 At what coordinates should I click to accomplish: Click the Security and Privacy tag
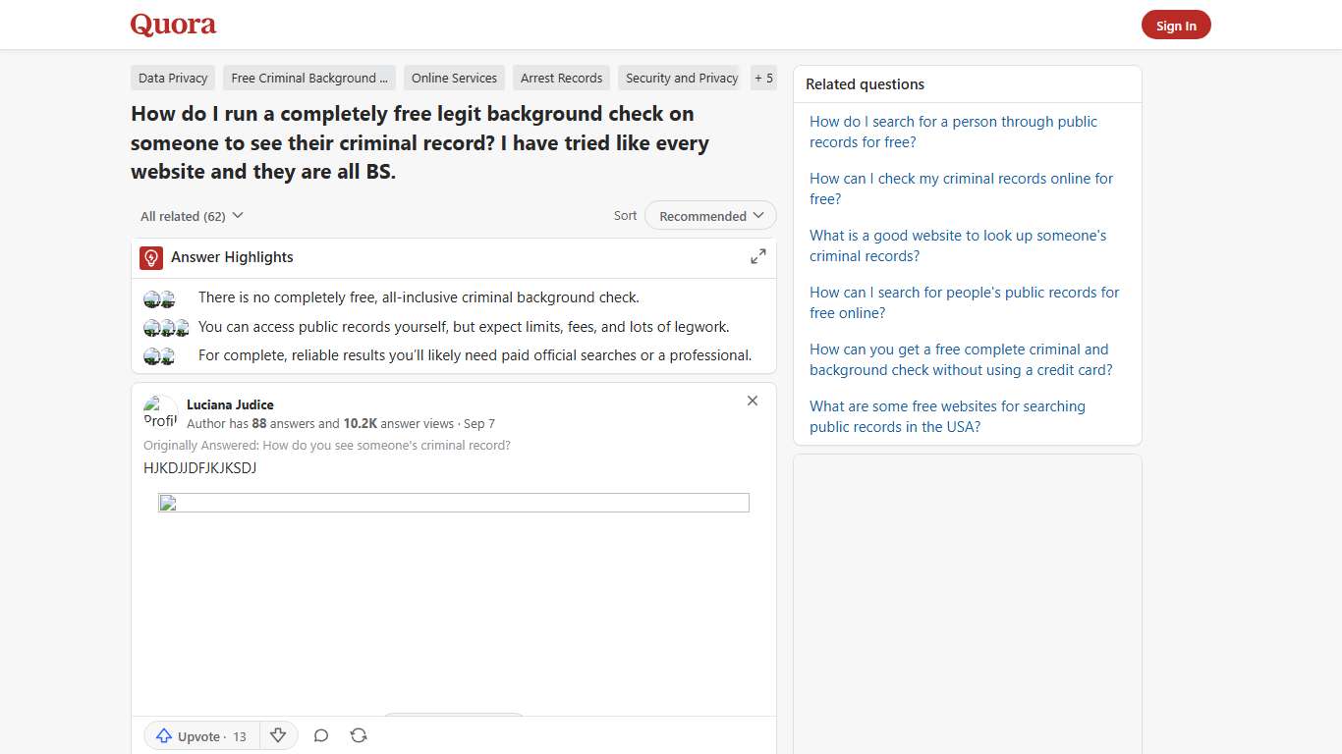coord(680,78)
